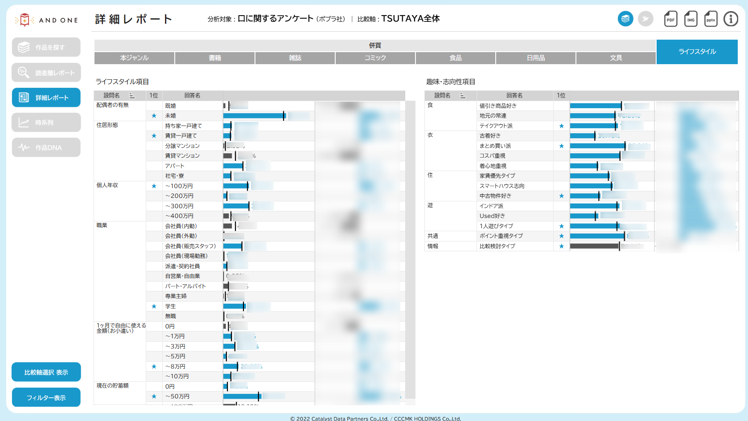
Task: Switch to the 文具 tab
Action: tap(616, 58)
